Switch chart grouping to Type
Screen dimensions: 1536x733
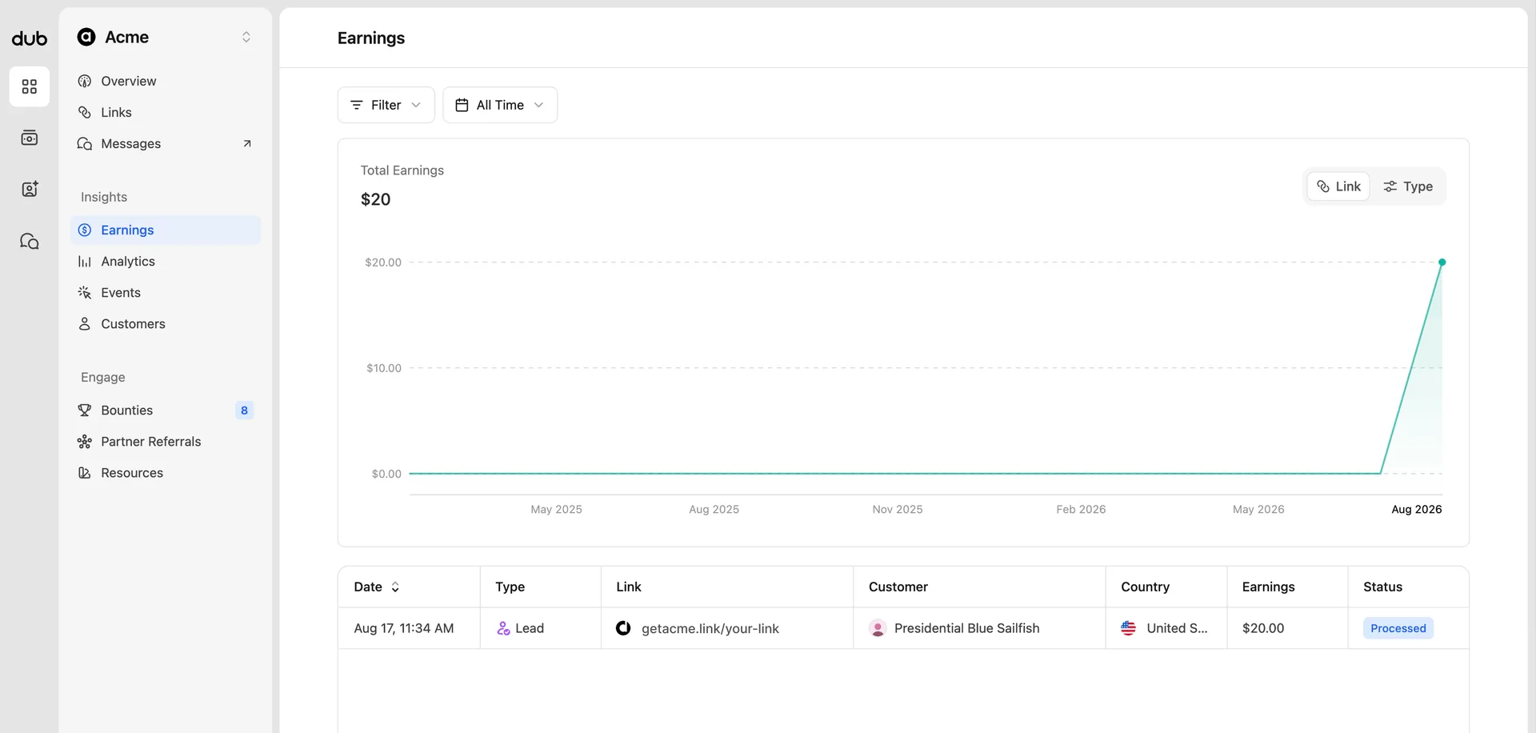1408,186
